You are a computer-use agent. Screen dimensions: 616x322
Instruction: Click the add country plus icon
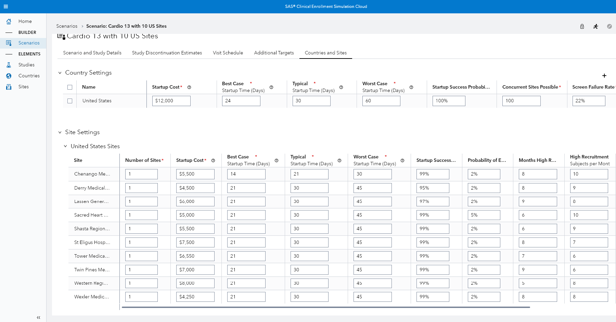[x=604, y=76]
